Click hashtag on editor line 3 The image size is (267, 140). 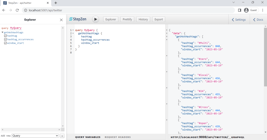tap(86, 37)
